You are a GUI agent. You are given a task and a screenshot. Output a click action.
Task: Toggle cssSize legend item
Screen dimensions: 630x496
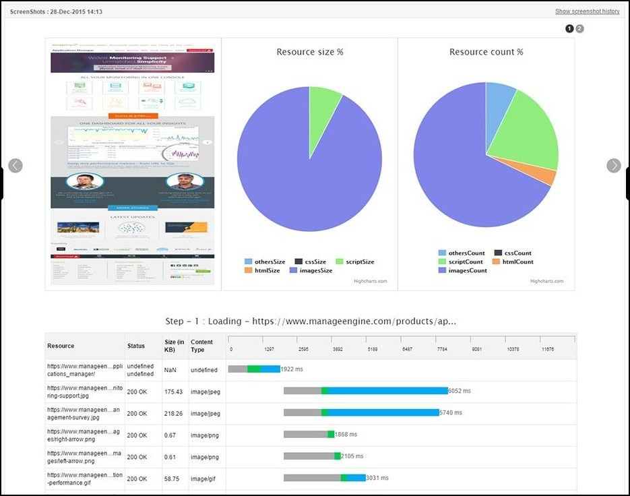[x=310, y=261]
